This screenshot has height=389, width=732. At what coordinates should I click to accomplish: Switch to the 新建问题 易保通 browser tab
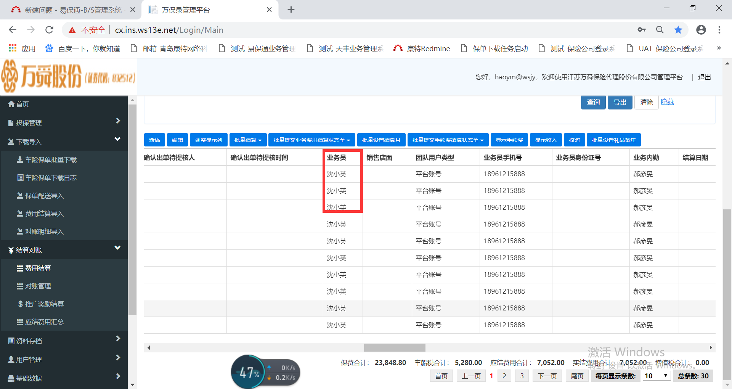[72, 10]
